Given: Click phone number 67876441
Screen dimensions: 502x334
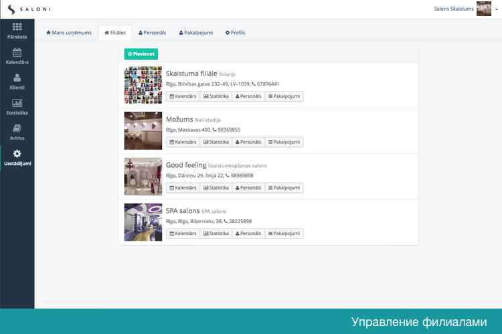Looking at the screenshot, I should [x=268, y=84].
